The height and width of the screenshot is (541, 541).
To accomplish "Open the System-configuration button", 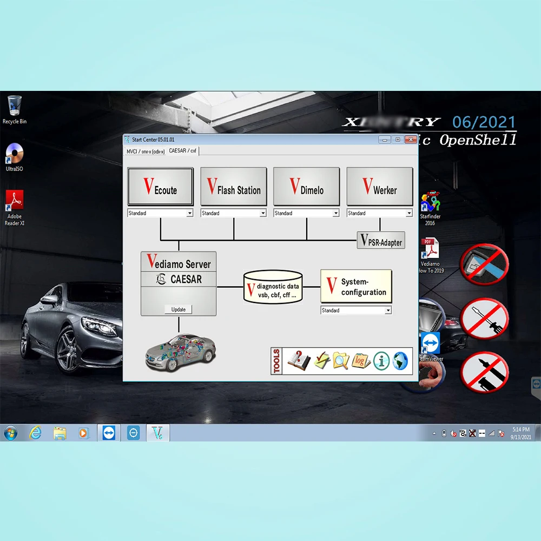I will (356, 286).
